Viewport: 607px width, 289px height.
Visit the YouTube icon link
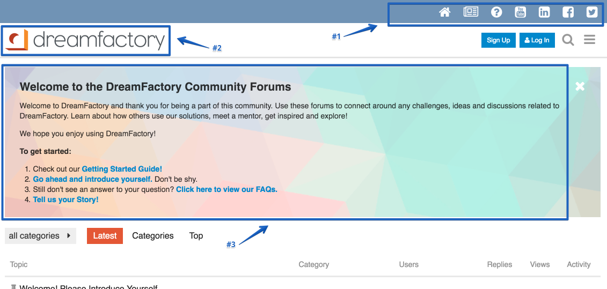520,12
